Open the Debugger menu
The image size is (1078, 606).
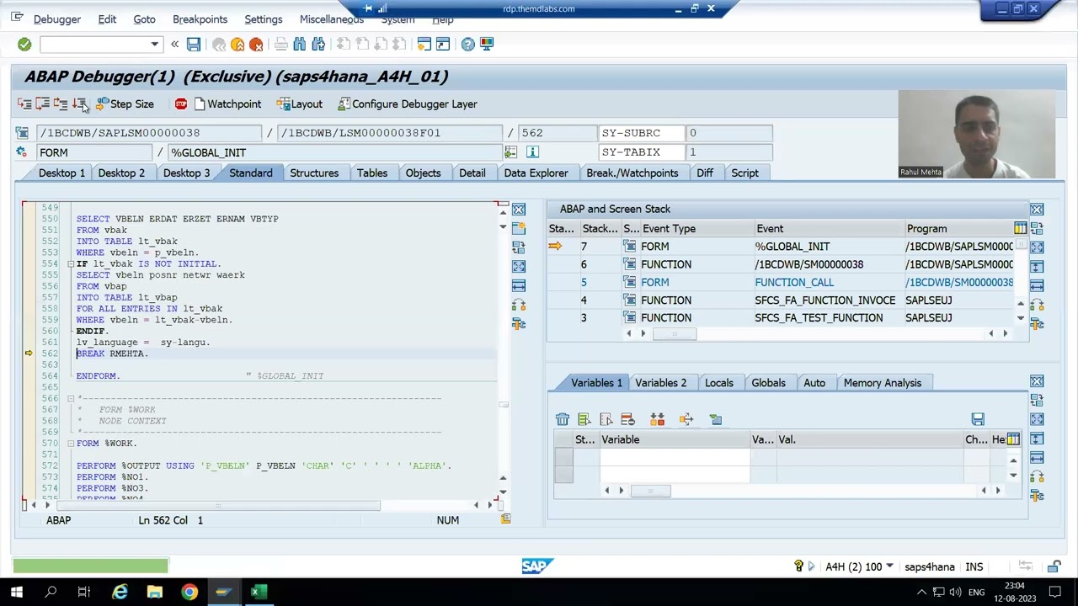57,19
